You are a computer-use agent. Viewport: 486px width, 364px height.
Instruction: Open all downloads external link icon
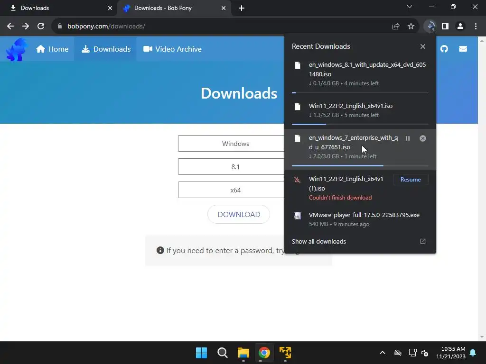423,241
